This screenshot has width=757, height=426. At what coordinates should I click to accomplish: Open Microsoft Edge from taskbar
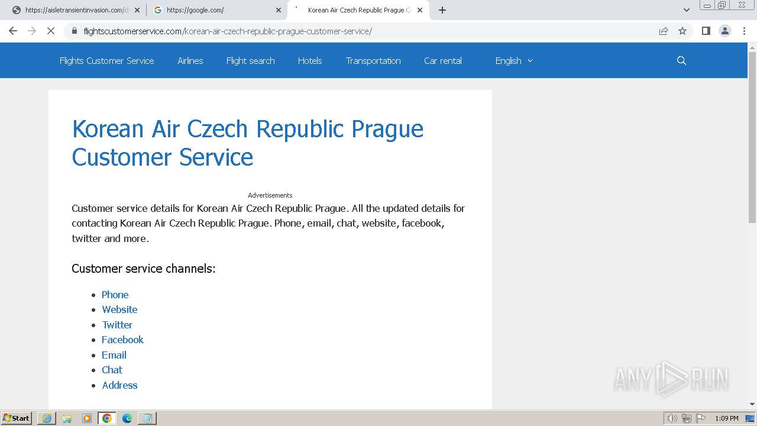[x=127, y=418]
